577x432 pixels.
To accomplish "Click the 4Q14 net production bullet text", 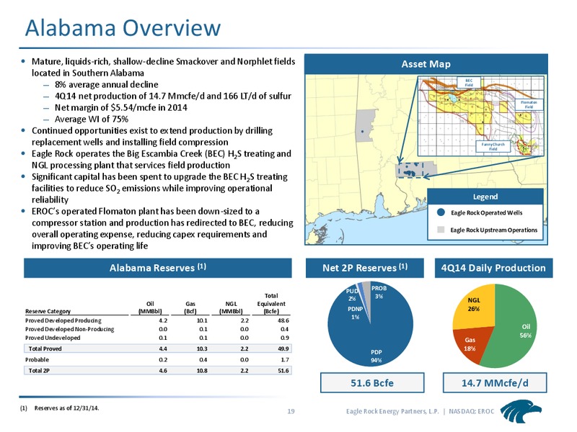I will click(x=173, y=96).
